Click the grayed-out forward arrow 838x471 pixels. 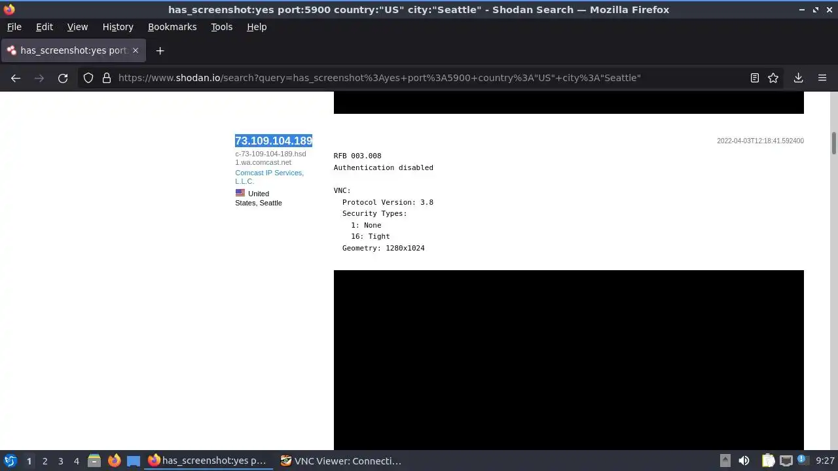click(39, 78)
